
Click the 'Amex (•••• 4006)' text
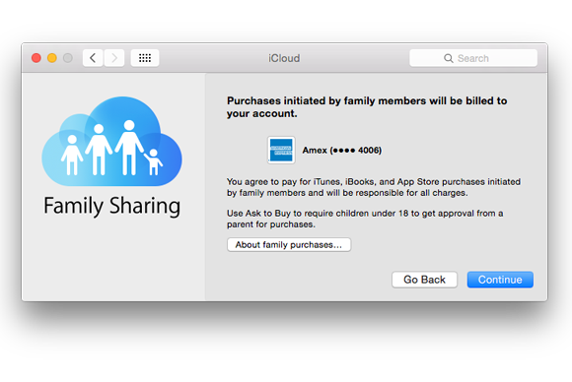(342, 150)
